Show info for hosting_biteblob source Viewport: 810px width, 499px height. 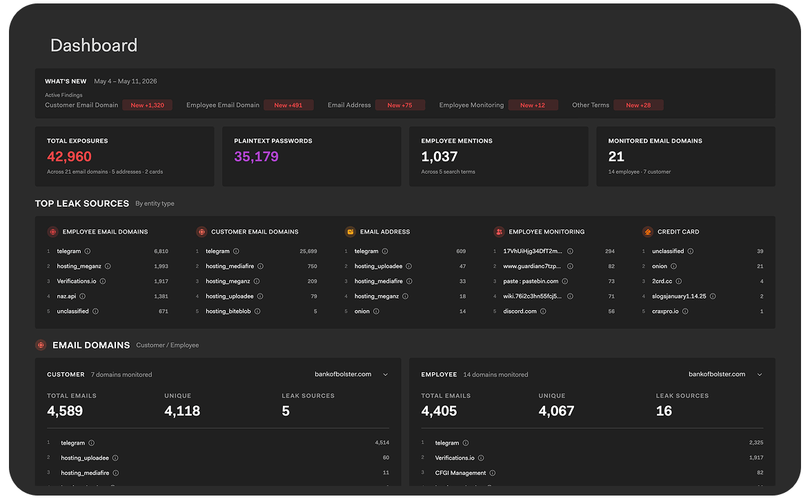[257, 311]
